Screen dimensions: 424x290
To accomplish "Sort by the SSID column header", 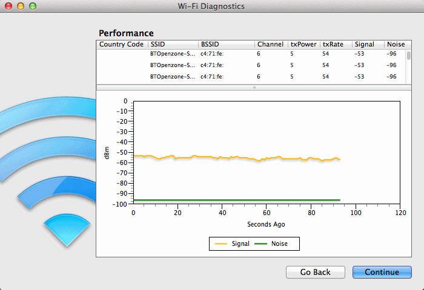I will point(173,44).
